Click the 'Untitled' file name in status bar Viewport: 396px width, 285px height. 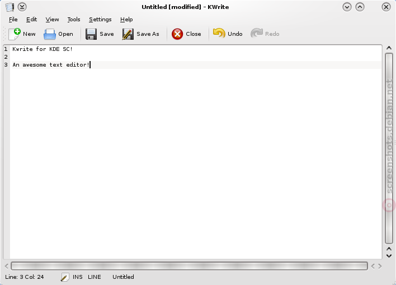(123, 277)
